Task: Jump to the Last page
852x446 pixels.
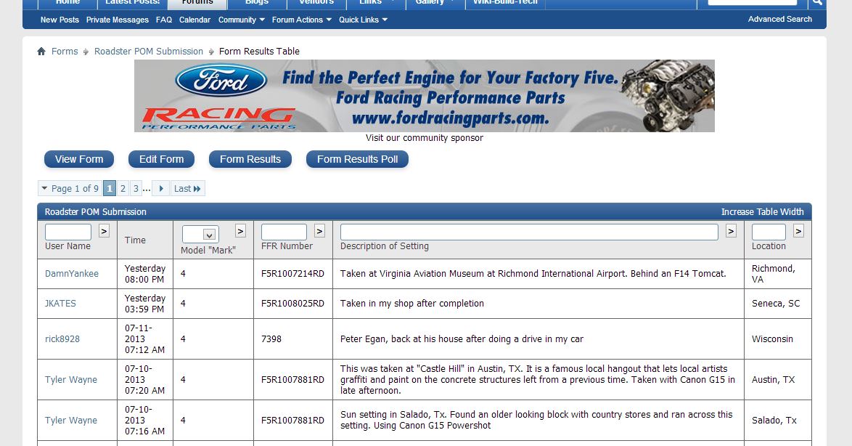Action: [187, 188]
